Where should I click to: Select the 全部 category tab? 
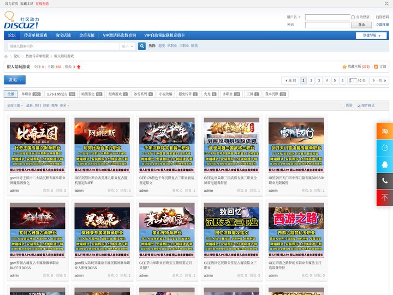click(x=11, y=94)
